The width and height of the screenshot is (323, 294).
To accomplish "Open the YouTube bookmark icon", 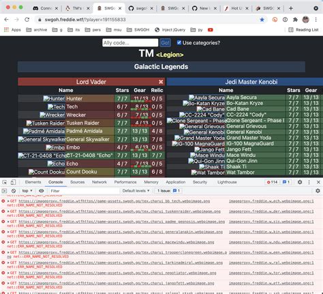I will [x=211, y=30].
